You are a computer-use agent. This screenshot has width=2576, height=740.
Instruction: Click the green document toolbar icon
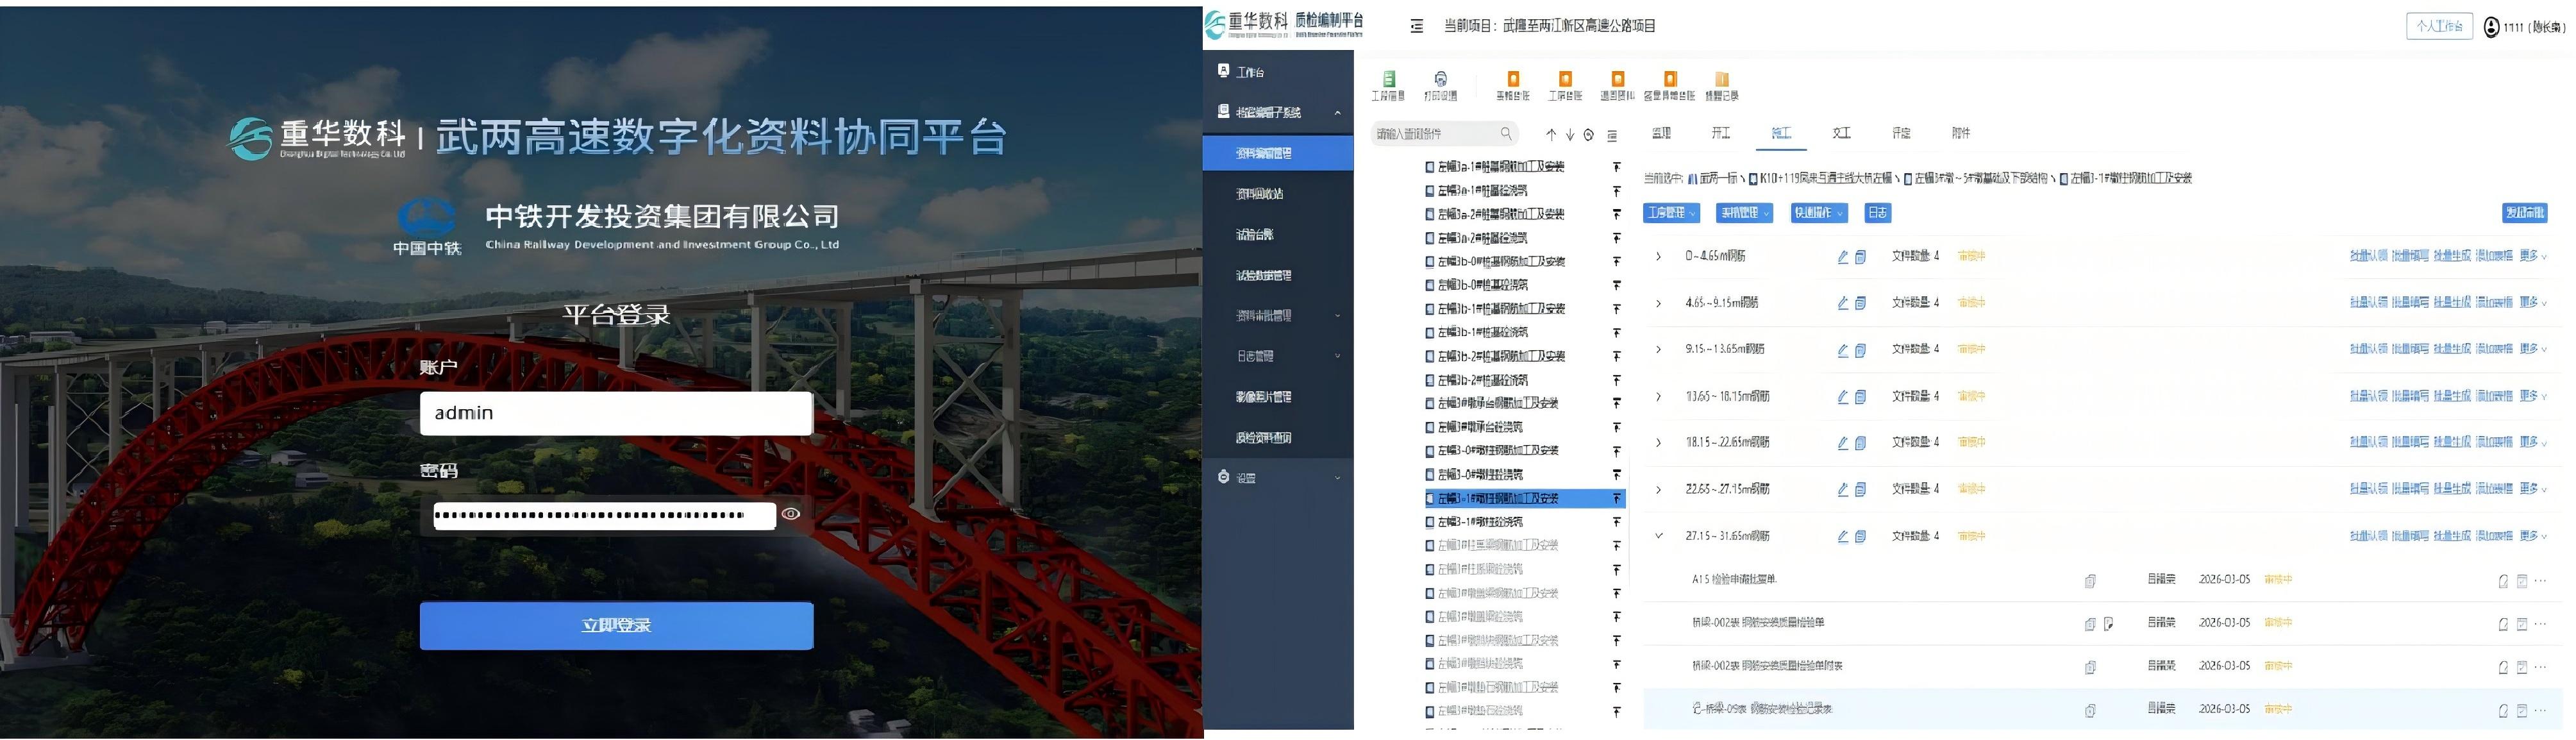[1388, 79]
